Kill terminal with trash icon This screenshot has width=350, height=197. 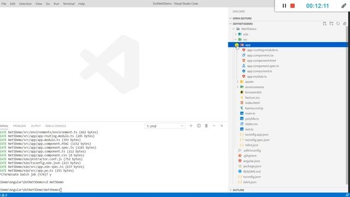click(206, 126)
